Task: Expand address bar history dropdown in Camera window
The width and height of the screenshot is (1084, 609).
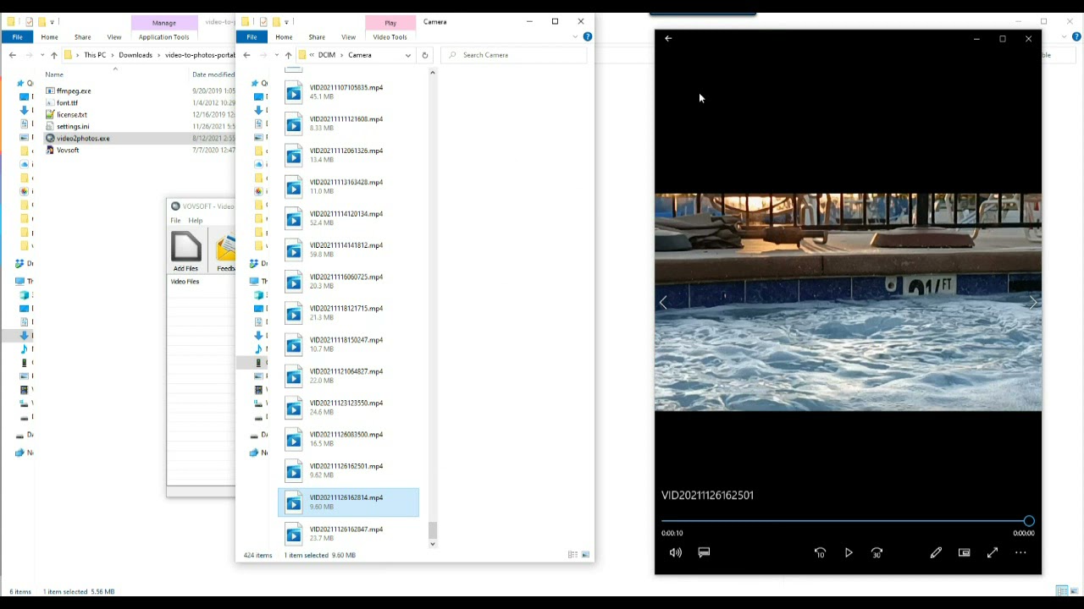Action: click(408, 55)
